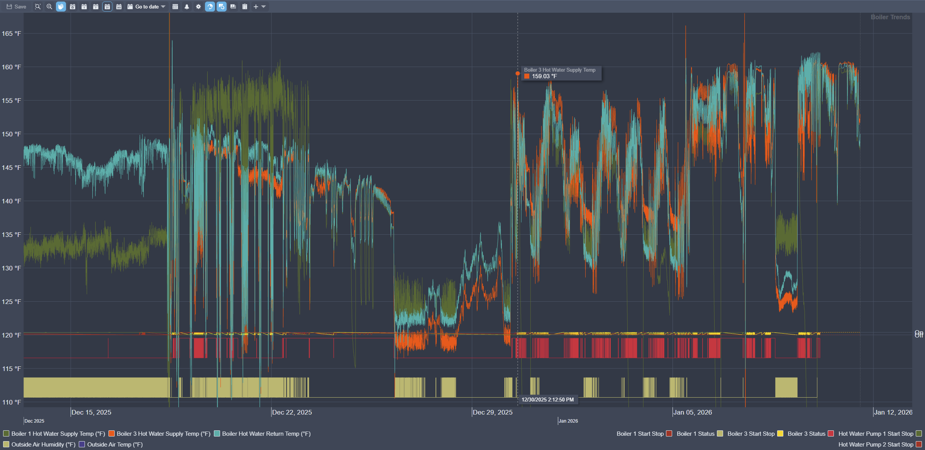This screenshot has height=450, width=925.
Task: Click Boiler Hot Water Return Temp legend
Action: coord(266,434)
